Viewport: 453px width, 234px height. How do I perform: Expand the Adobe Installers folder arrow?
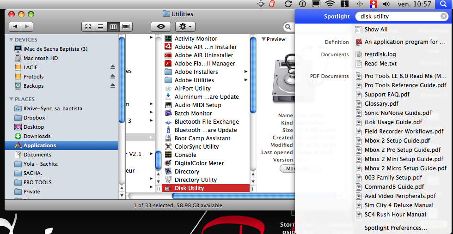click(246, 72)
